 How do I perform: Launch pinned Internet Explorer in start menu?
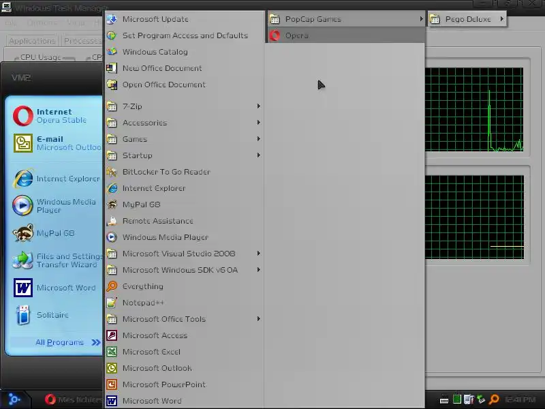pyautogui.click(x=56, y=179)
